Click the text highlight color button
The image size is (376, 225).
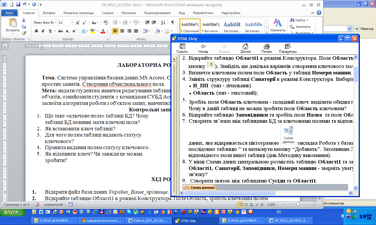point(93,31)
